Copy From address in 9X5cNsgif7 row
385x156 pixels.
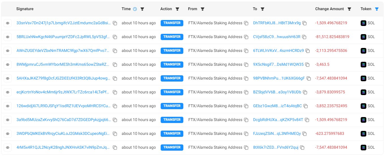246,65
